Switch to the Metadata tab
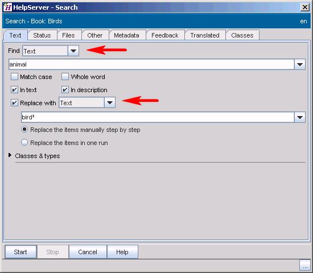Screen dimensions: 313x273 pos(126,35)
